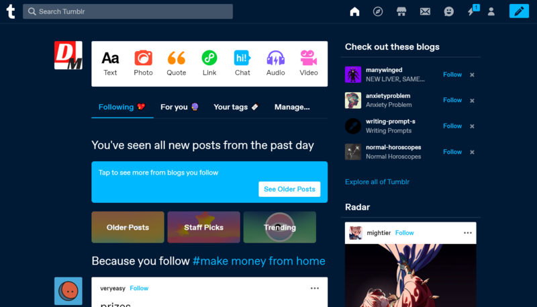
Task: Open the Inbox envelope icon
Action: click(425, 11)
